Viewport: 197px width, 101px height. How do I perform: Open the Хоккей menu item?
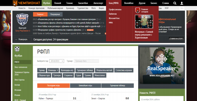click(x=58, y=3)
